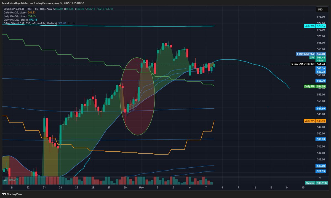The width and height of the screenshot is (331, 198).
Task: Click the 566.00 price axis tick
Action: pyautogui.click(x=321, y=49)
